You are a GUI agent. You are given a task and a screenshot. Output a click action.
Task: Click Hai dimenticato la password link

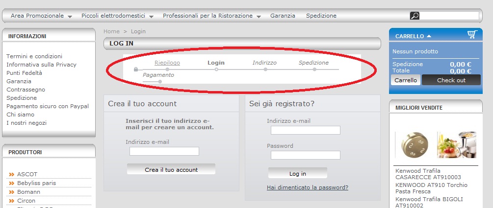(308, 187)
